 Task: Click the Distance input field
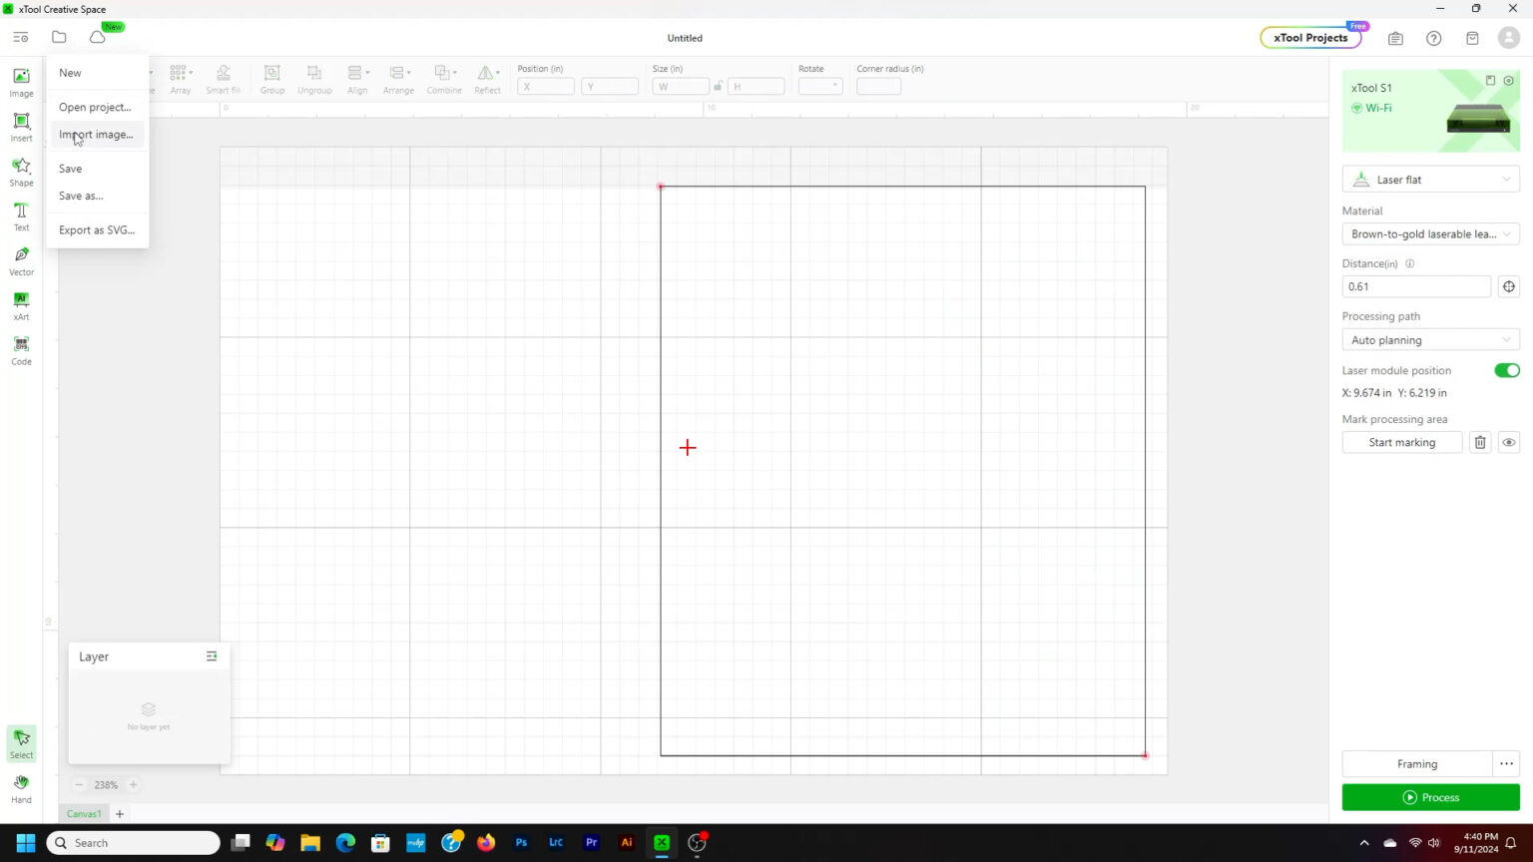[1415, 286]
